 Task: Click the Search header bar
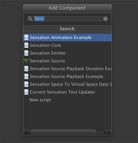point(67,29)
